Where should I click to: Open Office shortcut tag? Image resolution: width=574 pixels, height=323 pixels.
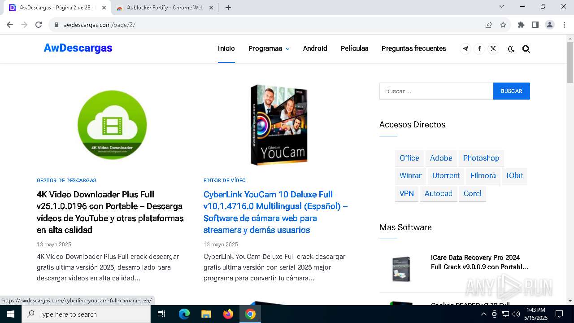(409, 158)
